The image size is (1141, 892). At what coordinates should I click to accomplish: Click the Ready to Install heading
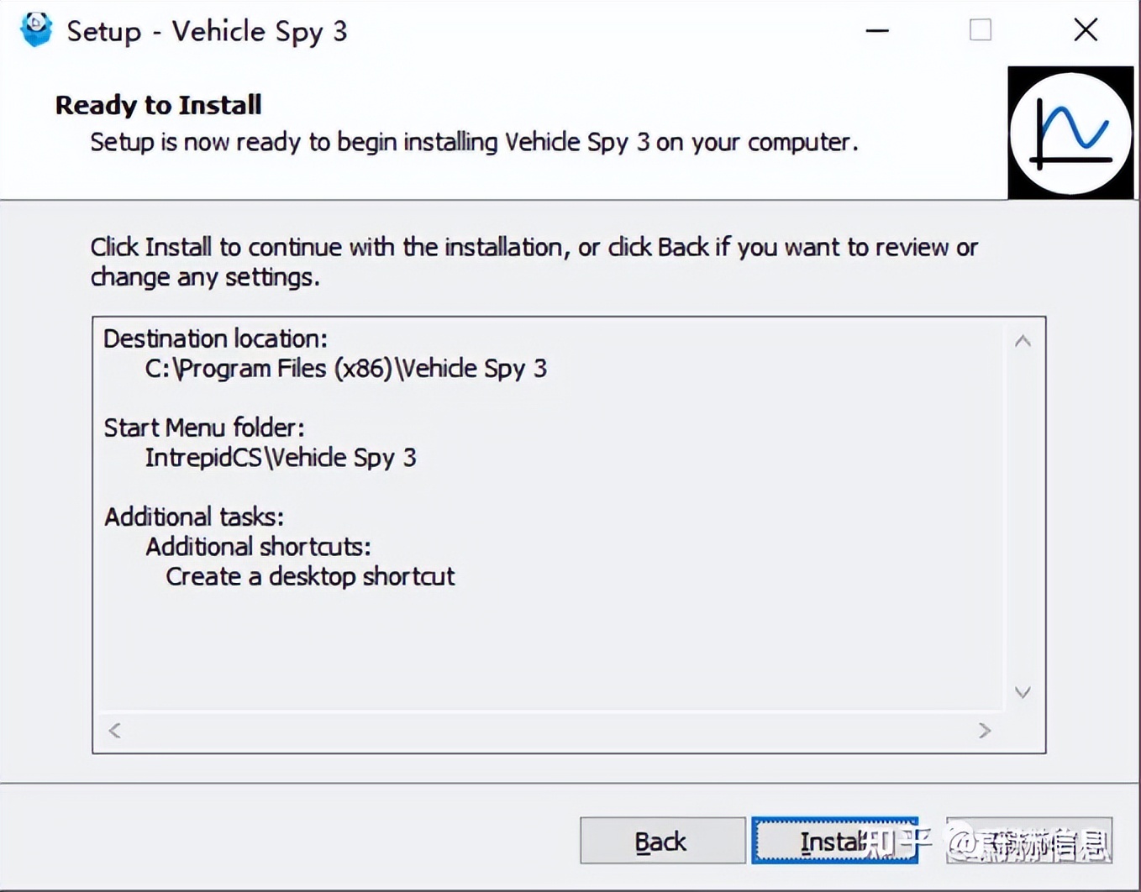click(158, 104)
